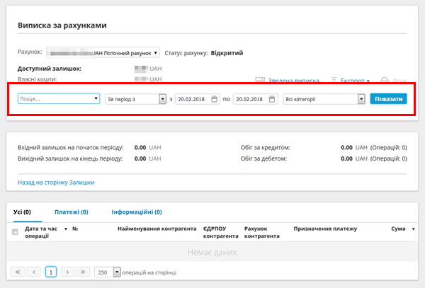Click the Найменування контрагента column header

click(157, 229)
